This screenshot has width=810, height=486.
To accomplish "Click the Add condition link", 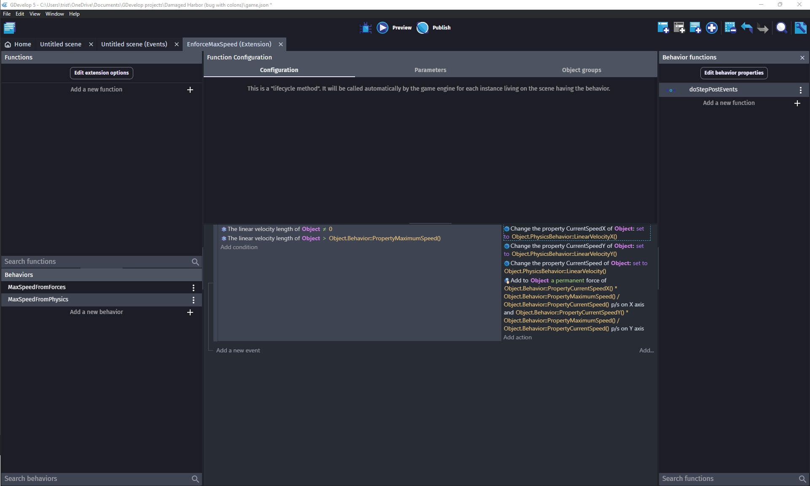I will (x=239, y=247).
